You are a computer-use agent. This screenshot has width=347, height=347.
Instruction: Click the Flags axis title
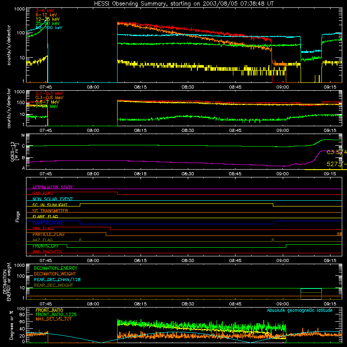(x=18, y=216)
